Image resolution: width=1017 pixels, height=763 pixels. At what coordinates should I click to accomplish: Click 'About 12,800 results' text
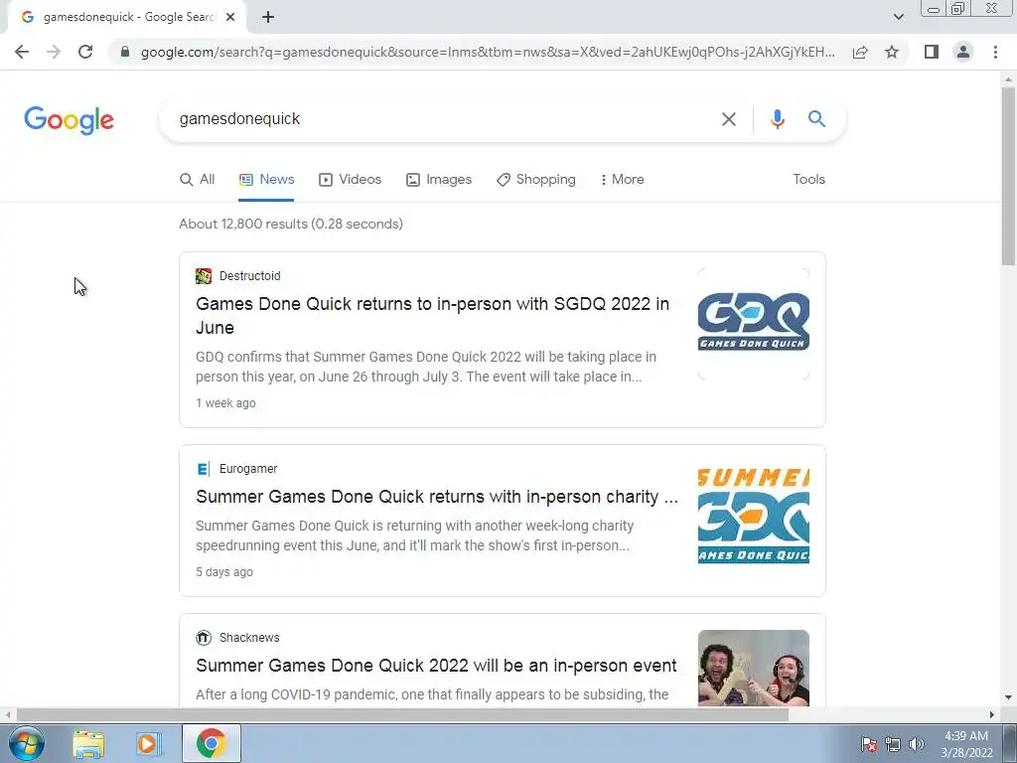click(291, 224)
